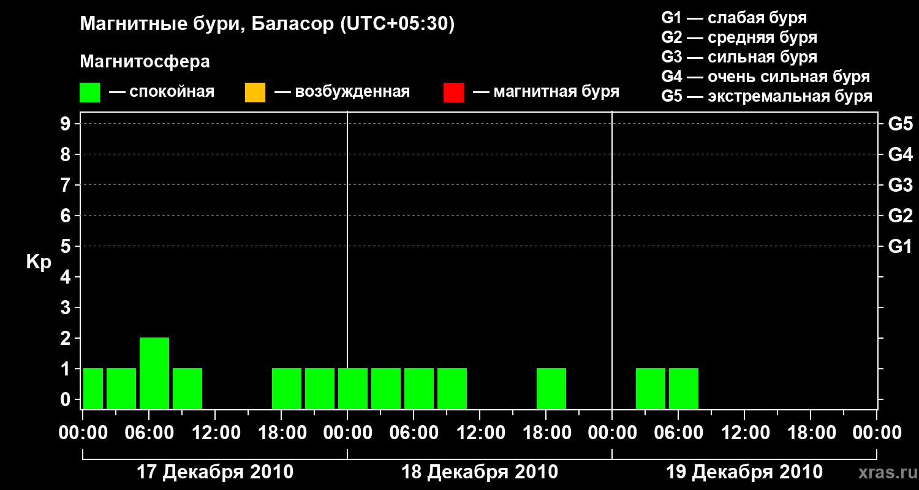Click the bar at 18:00 on 18 December

[551, 388]
